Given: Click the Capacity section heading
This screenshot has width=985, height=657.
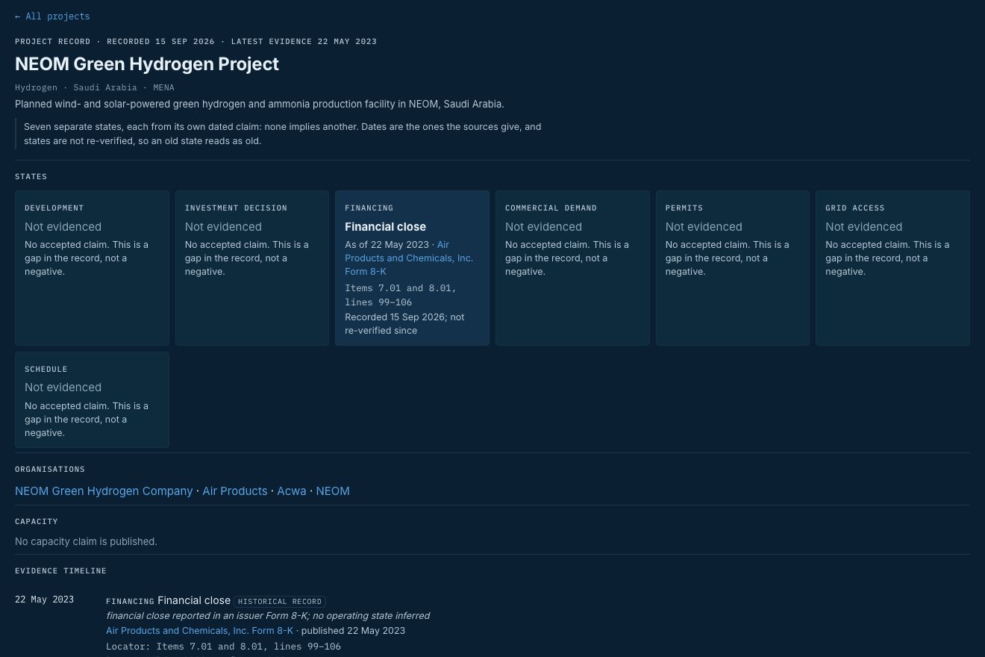Looking at the screenshot, I should (37, 522).
